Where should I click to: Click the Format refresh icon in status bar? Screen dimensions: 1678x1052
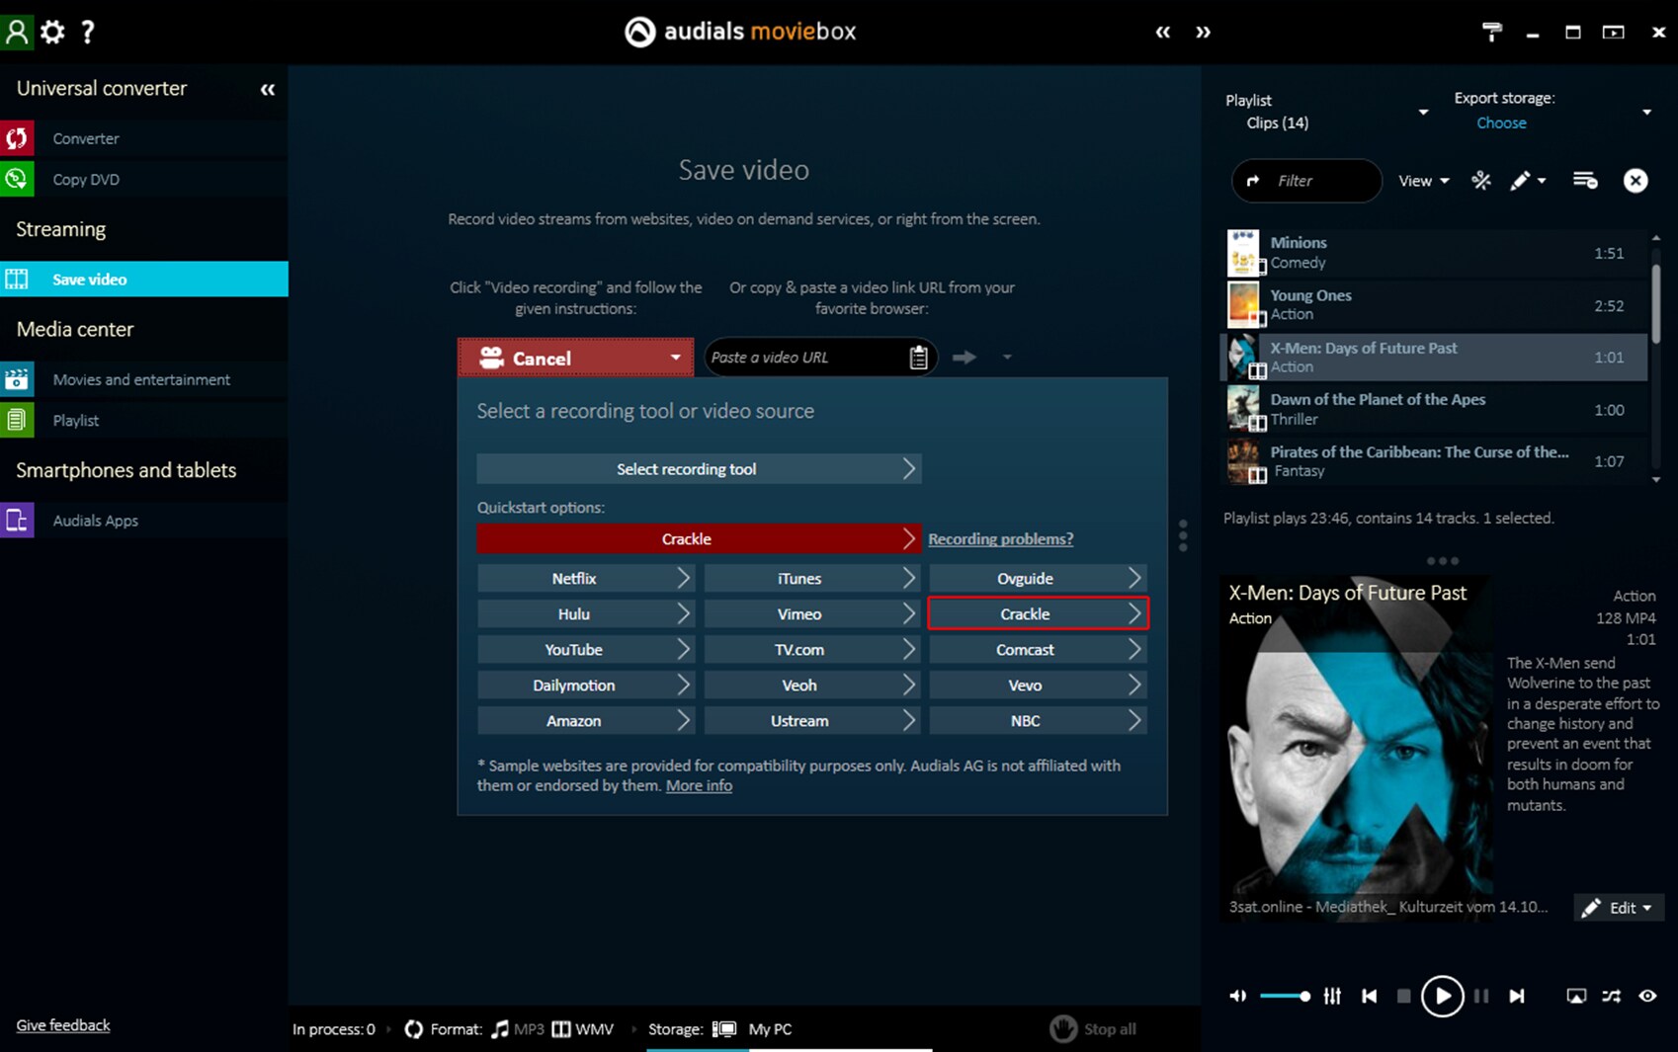pyautogui.click(x=413, y=1029)
